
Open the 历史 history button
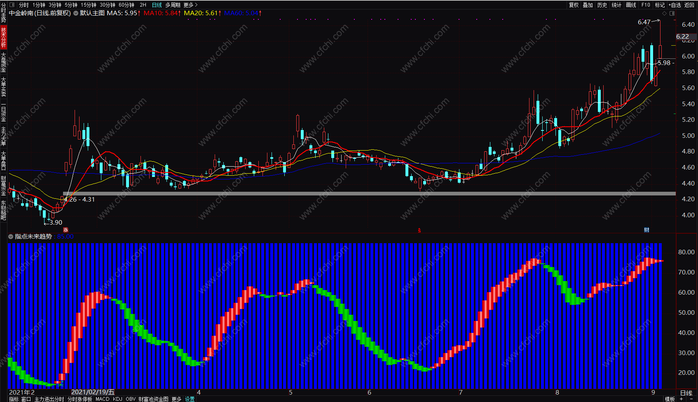coord(602,5)
